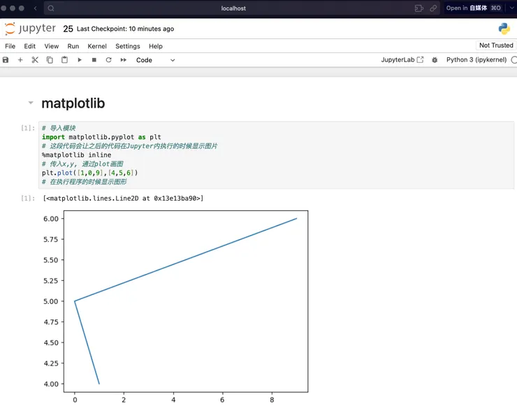Select the Python 3 (ipykernel) kernel button
Image resolution: width=517 pixels, height=411 pixels.
point(476,60)
